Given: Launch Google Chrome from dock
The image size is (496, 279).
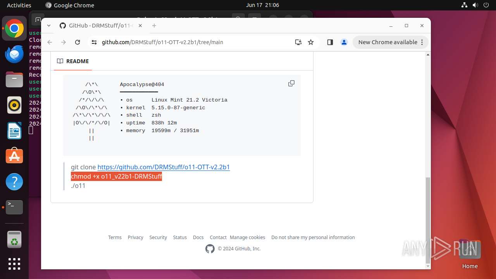Looking at the screenshot, I should click(x=14, y=28).
